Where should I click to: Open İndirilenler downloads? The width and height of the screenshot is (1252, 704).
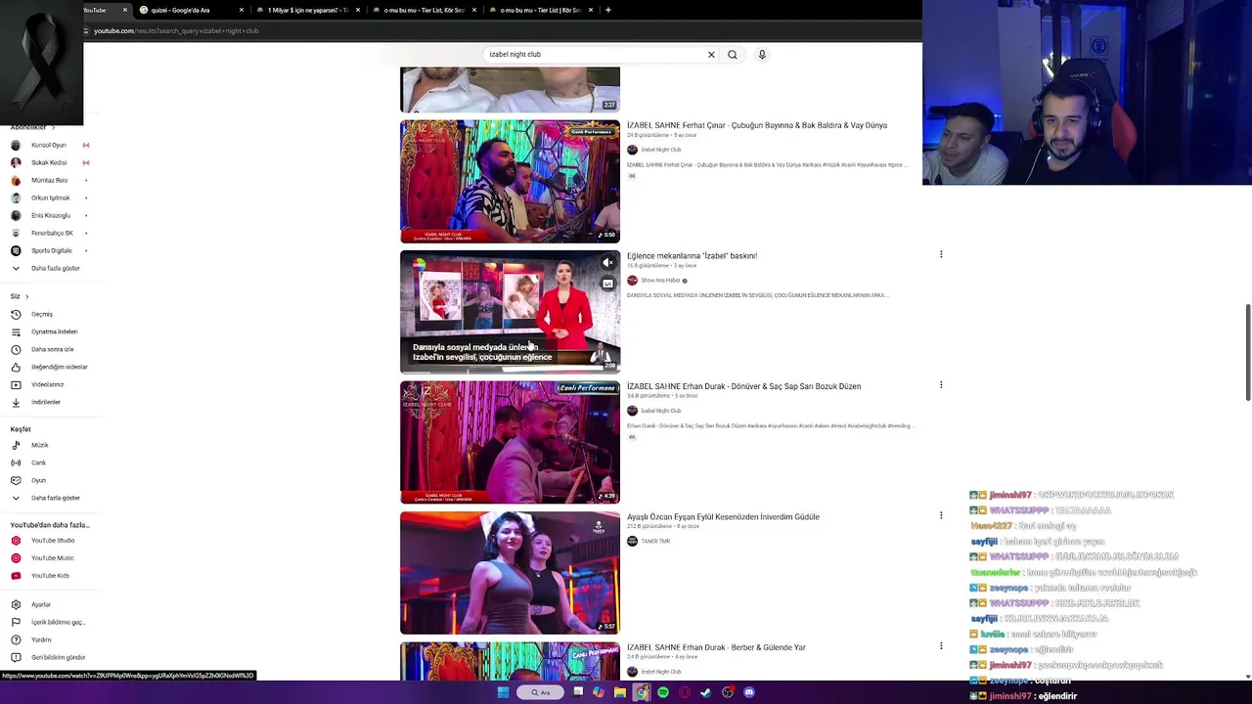tap(45, 402)
